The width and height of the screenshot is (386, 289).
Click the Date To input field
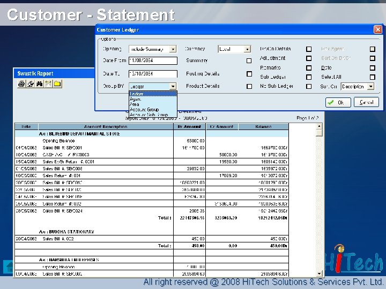click(x=153, y=74)
